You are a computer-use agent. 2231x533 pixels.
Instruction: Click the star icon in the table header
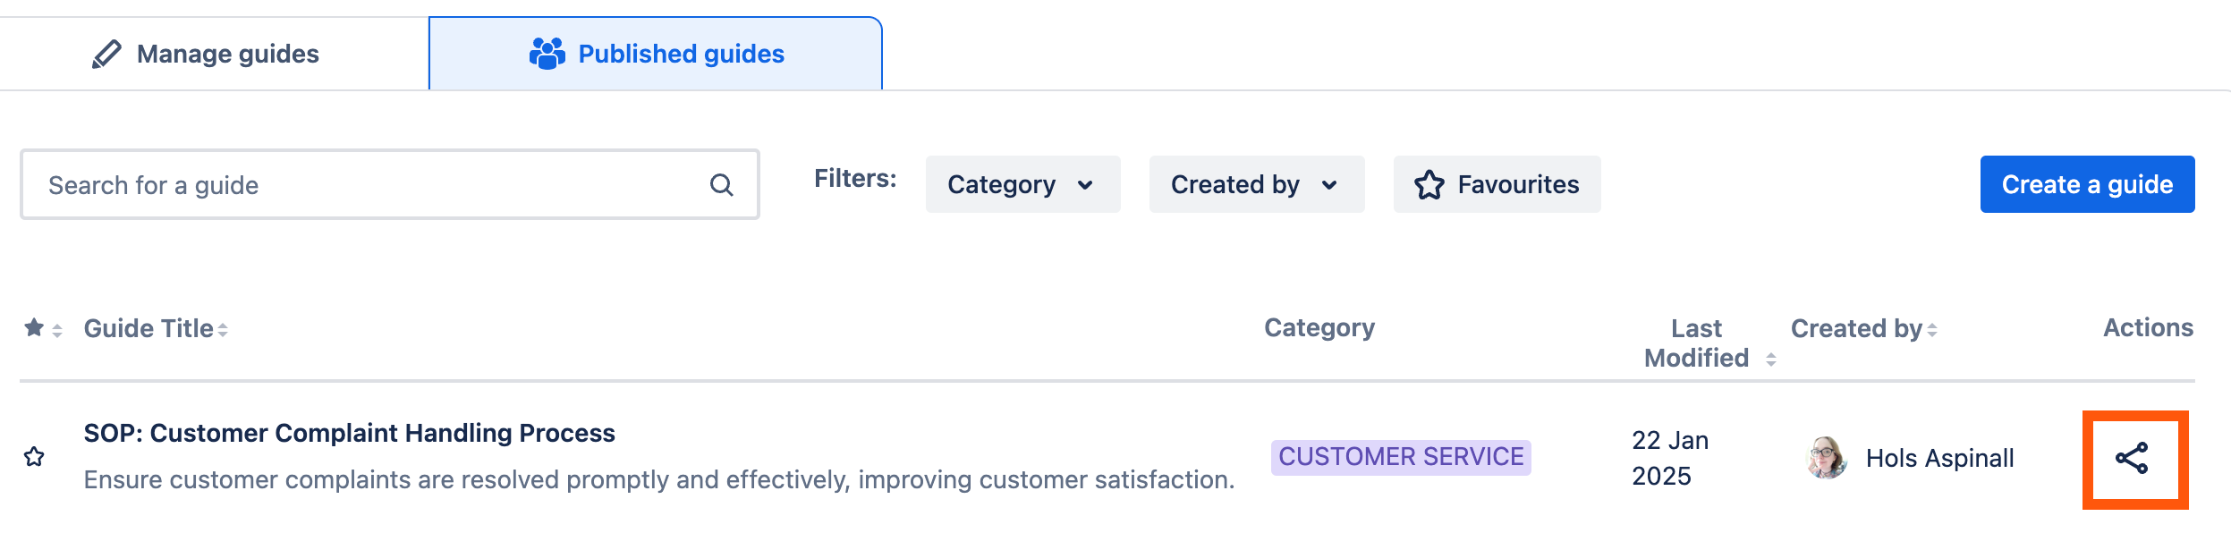coord(33,327)
